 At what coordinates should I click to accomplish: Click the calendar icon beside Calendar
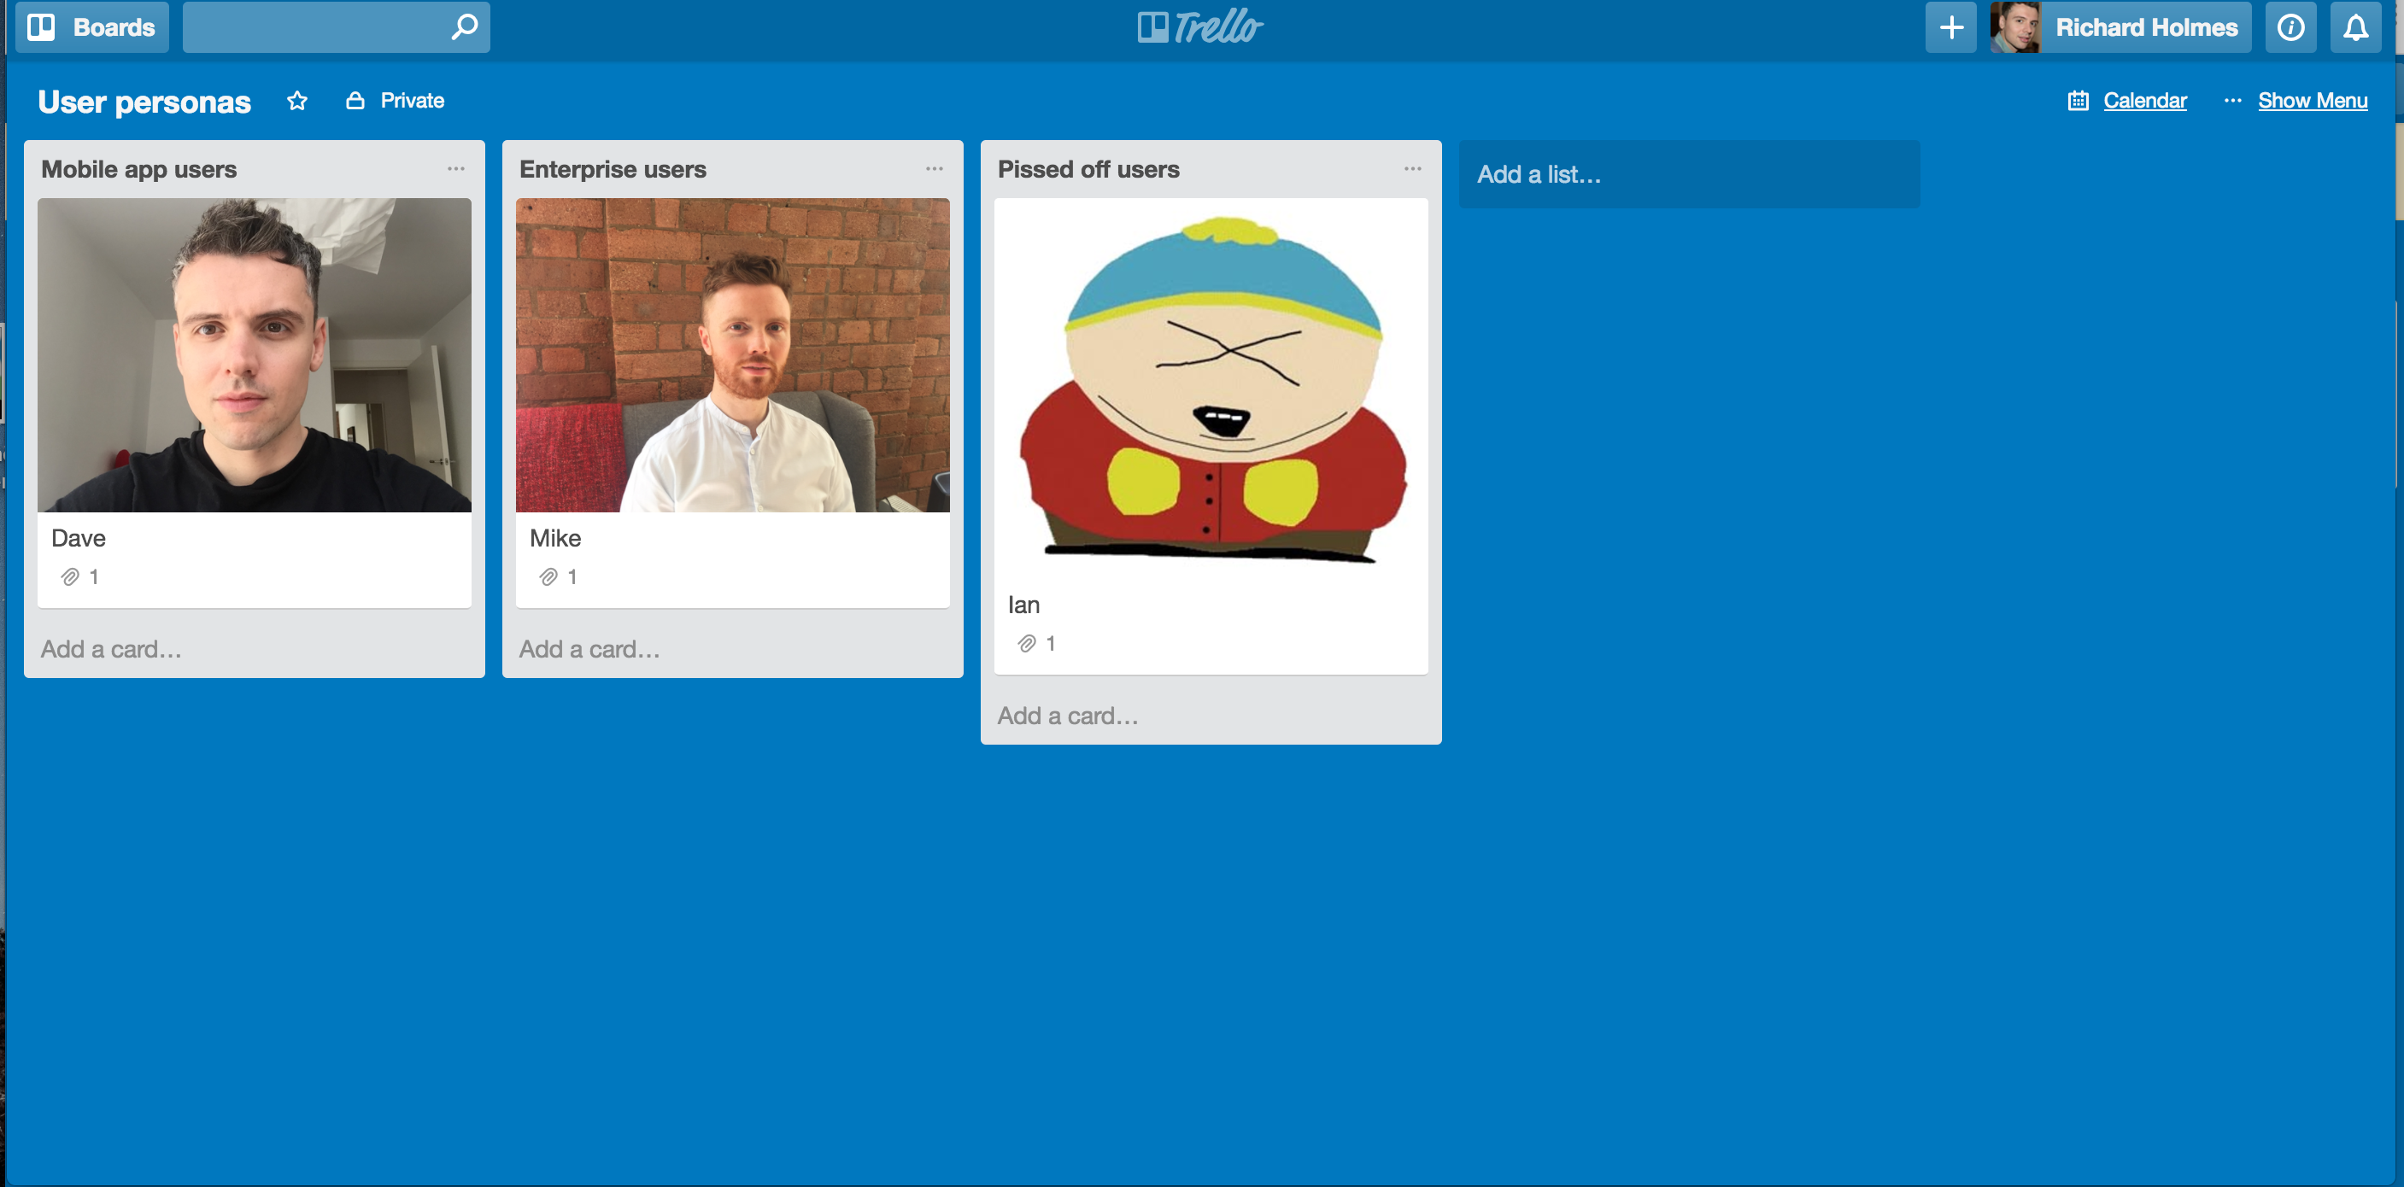point(2078,101)
